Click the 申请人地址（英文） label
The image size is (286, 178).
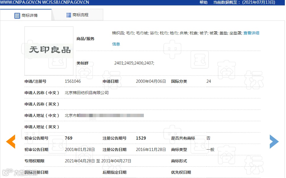[x=42, y=127]
